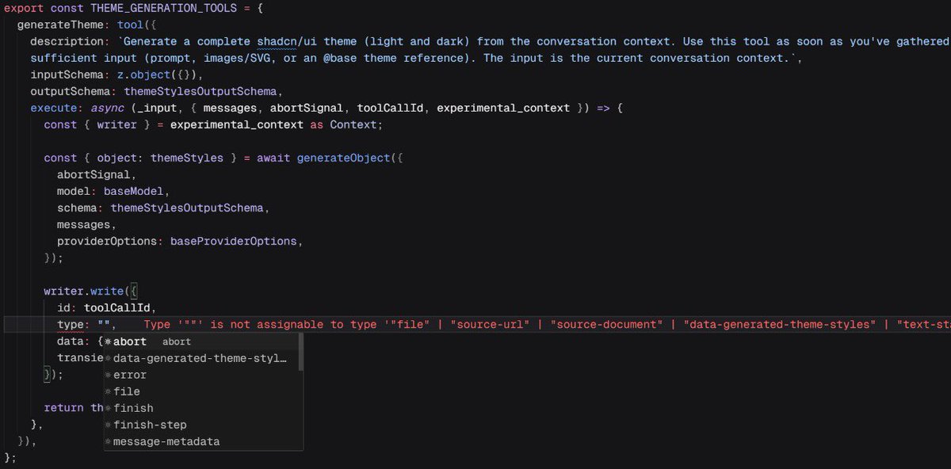Click the 'type' property key
This screenshot has height=469, width=951.
pyautogui.click(x=70, y=324)
